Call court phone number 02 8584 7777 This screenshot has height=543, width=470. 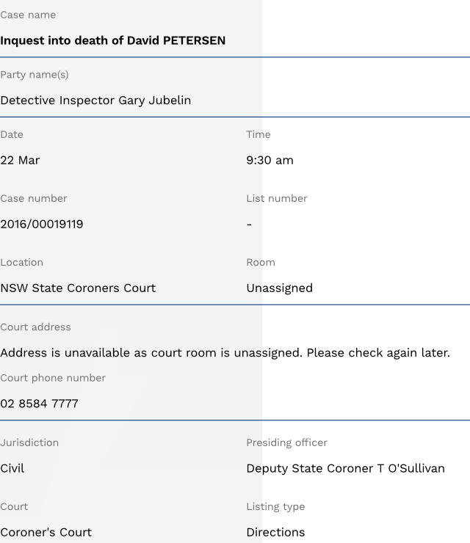pos(39,404)
